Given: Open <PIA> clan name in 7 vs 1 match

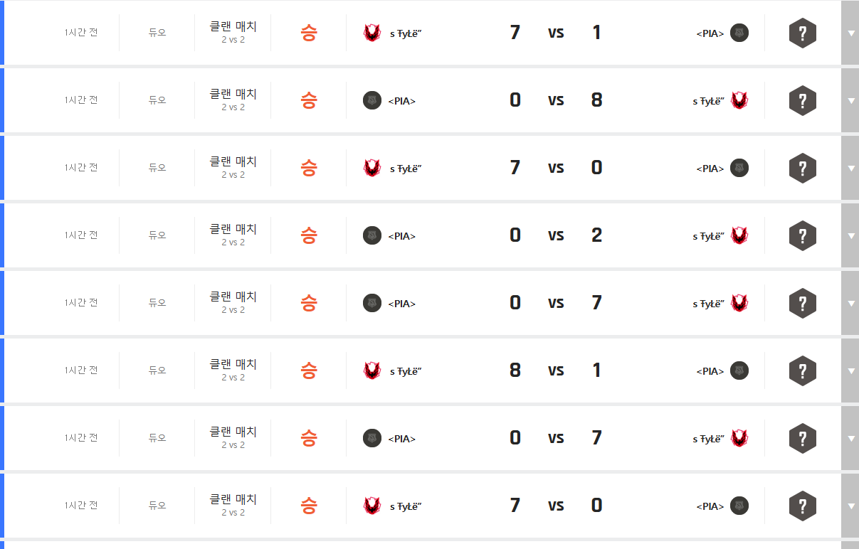Looking at the screenshot, I should pyautogui.click(x=710, y=33).
